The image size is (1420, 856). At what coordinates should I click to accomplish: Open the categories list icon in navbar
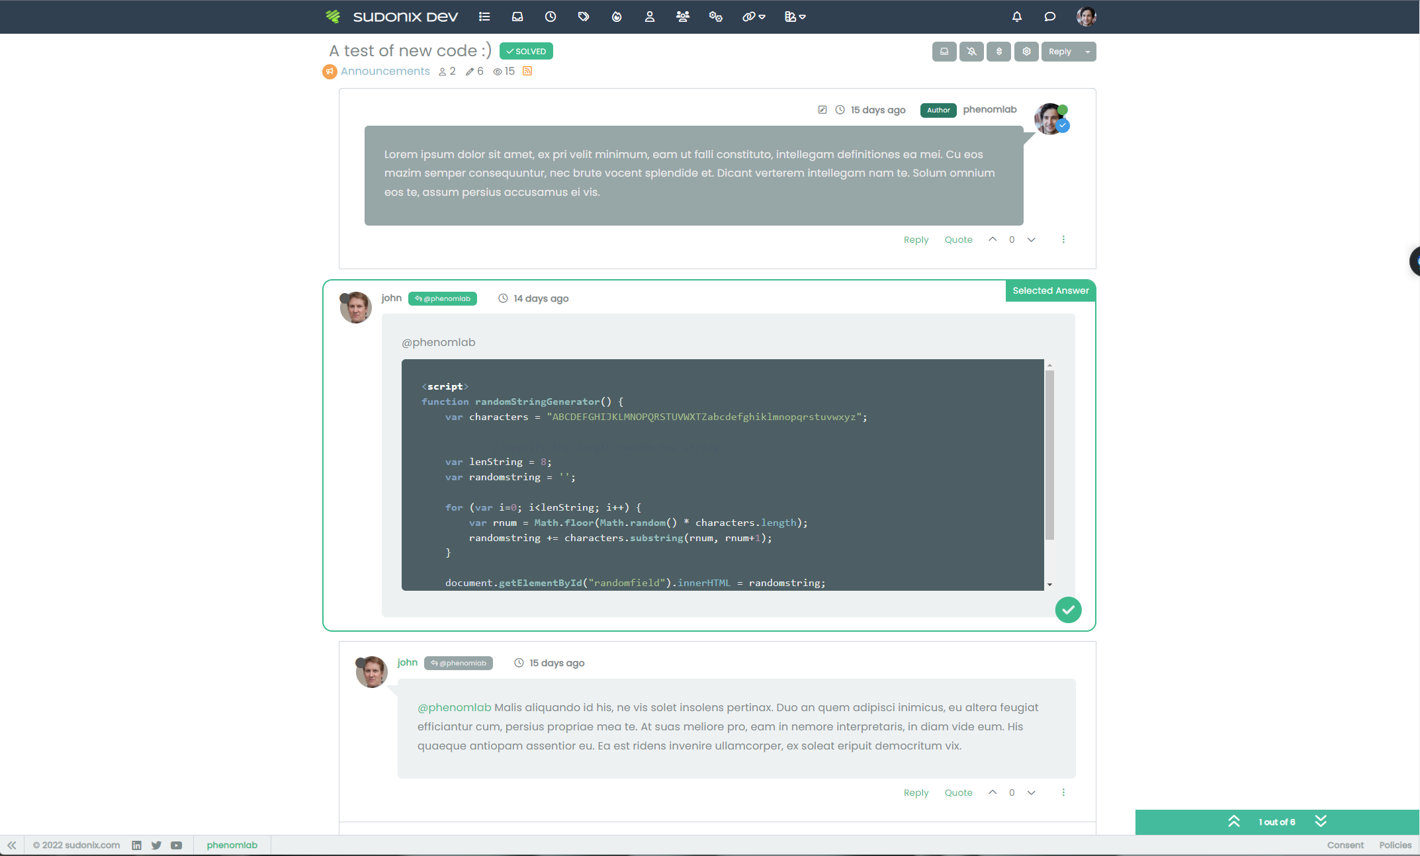click(x=484, y=17)
